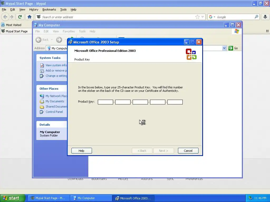The image size is (270, 202).
Task: Click the System Tasks panel header
Action: [x=52, y=58]
